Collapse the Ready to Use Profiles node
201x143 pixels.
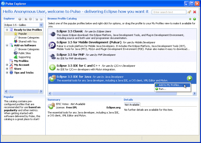(7, 30)
